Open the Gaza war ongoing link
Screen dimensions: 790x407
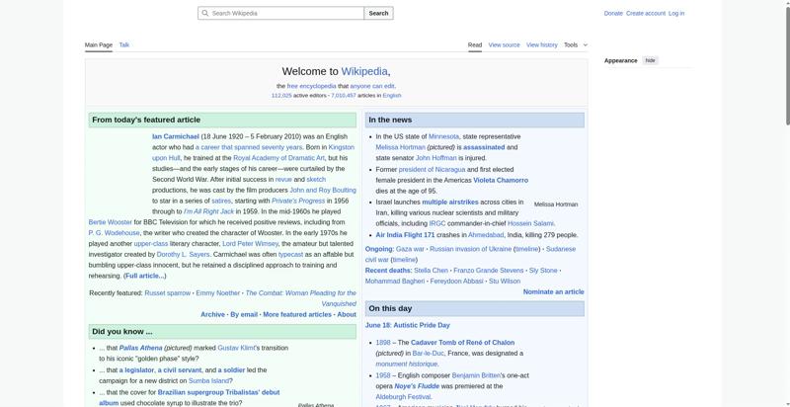410,249
